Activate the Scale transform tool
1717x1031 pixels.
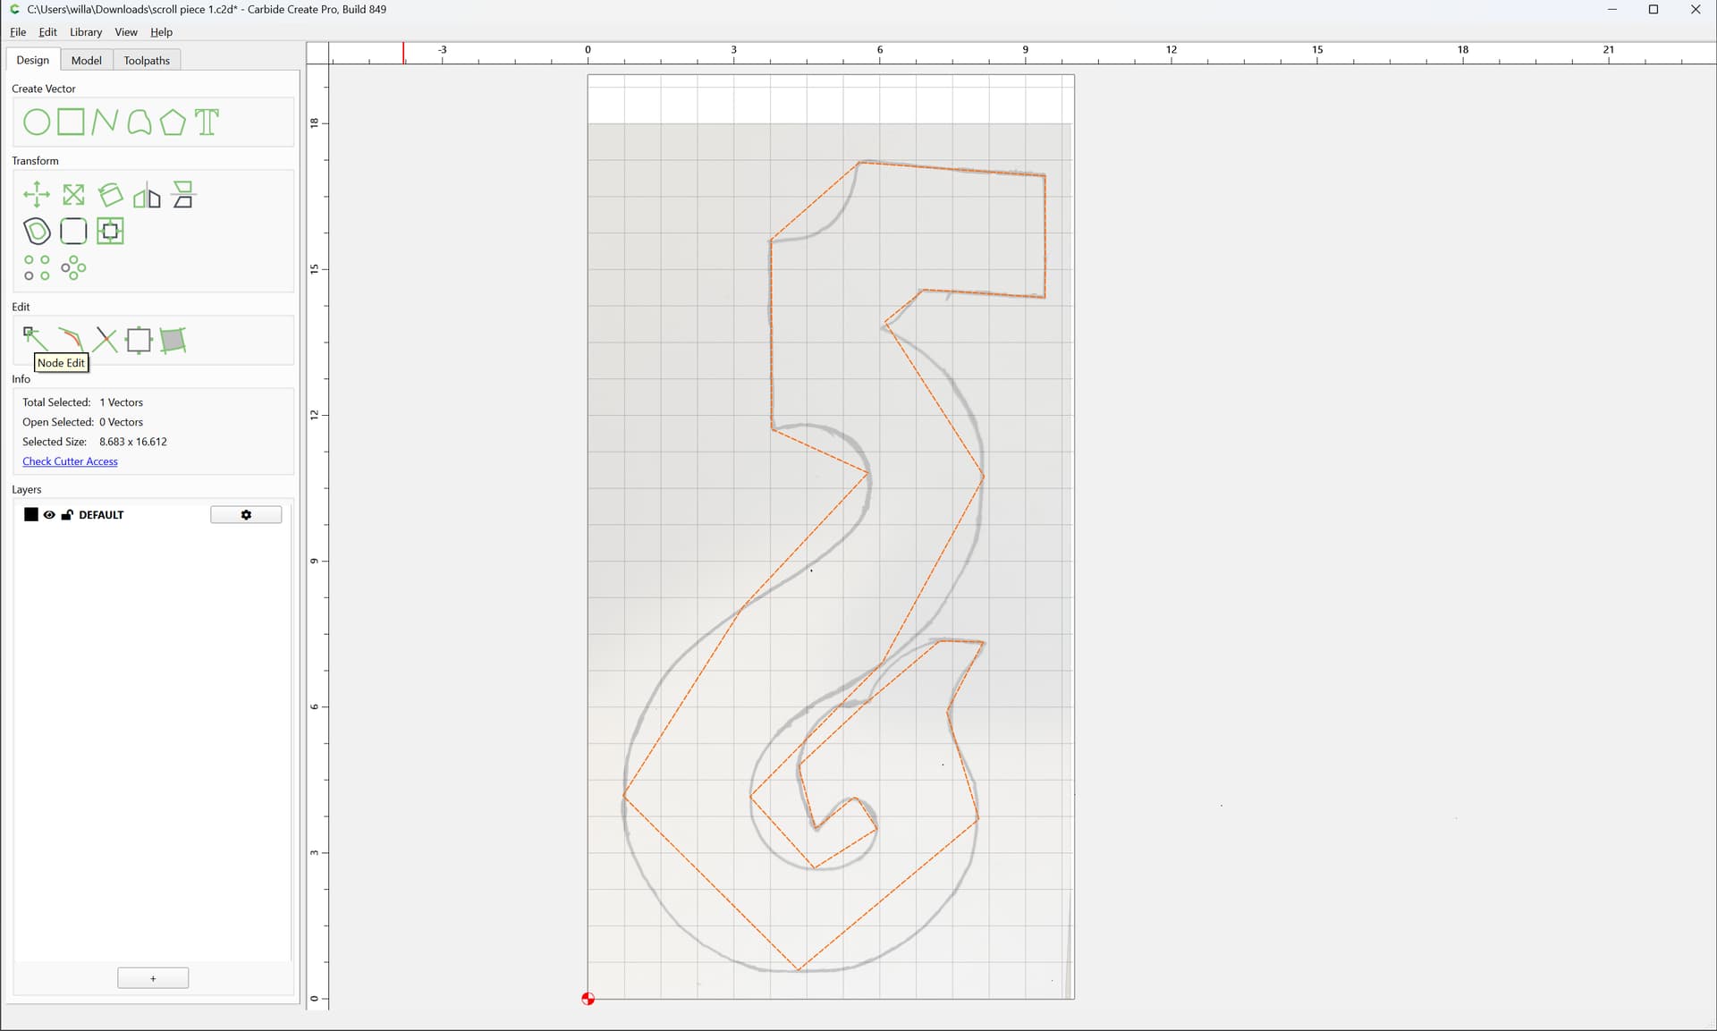click(x=73, y=194)
